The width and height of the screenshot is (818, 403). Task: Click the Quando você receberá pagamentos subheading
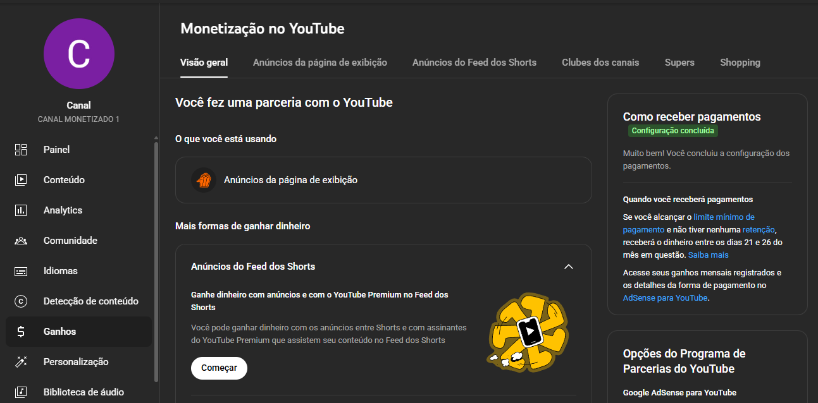coord(688,200)
